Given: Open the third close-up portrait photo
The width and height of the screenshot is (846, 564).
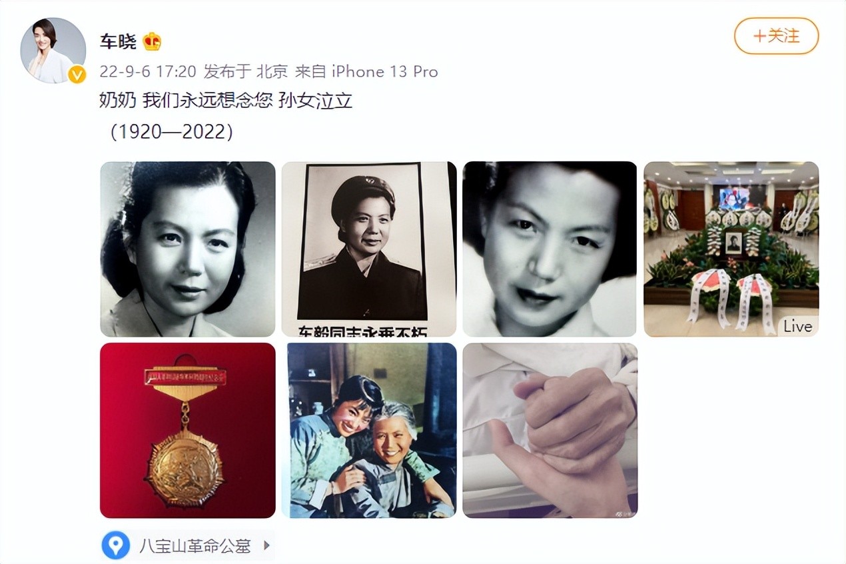Looking at the screenshot, I should coord(550,249).
